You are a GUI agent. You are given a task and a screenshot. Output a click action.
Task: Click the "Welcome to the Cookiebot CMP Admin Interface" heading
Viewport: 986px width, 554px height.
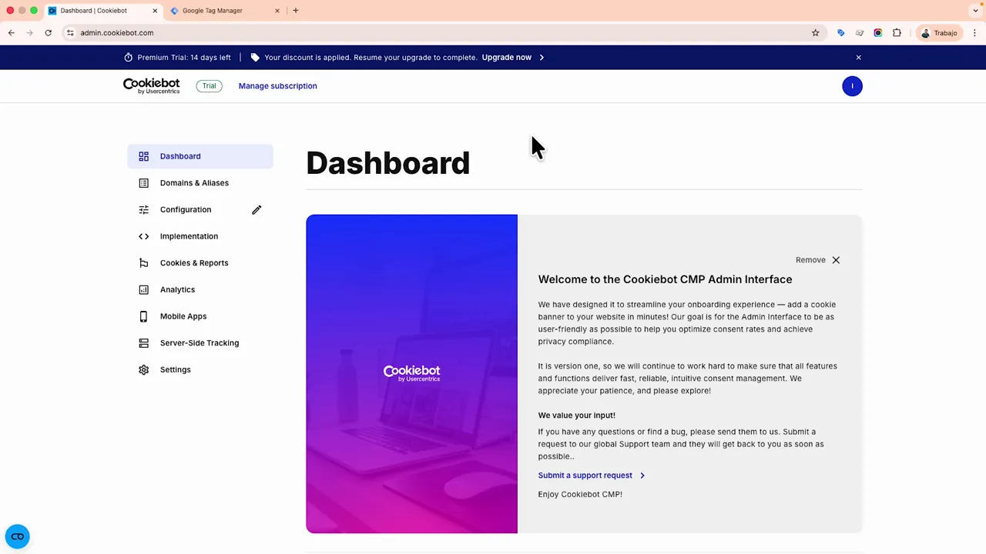[x=665, y=279]
